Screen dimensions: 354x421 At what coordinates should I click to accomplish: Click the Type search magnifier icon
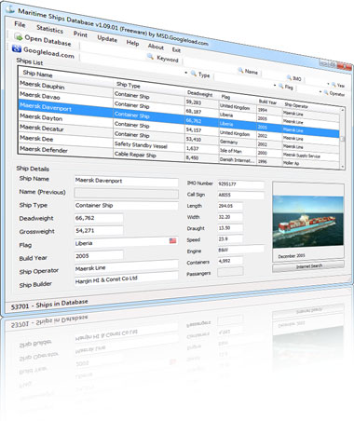tap(194, 74)
